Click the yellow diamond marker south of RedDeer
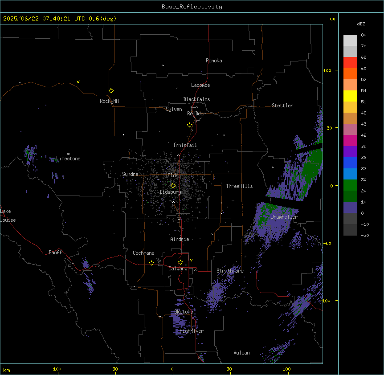The height and width of the screenshot is (375, 384). pos(189,125)
